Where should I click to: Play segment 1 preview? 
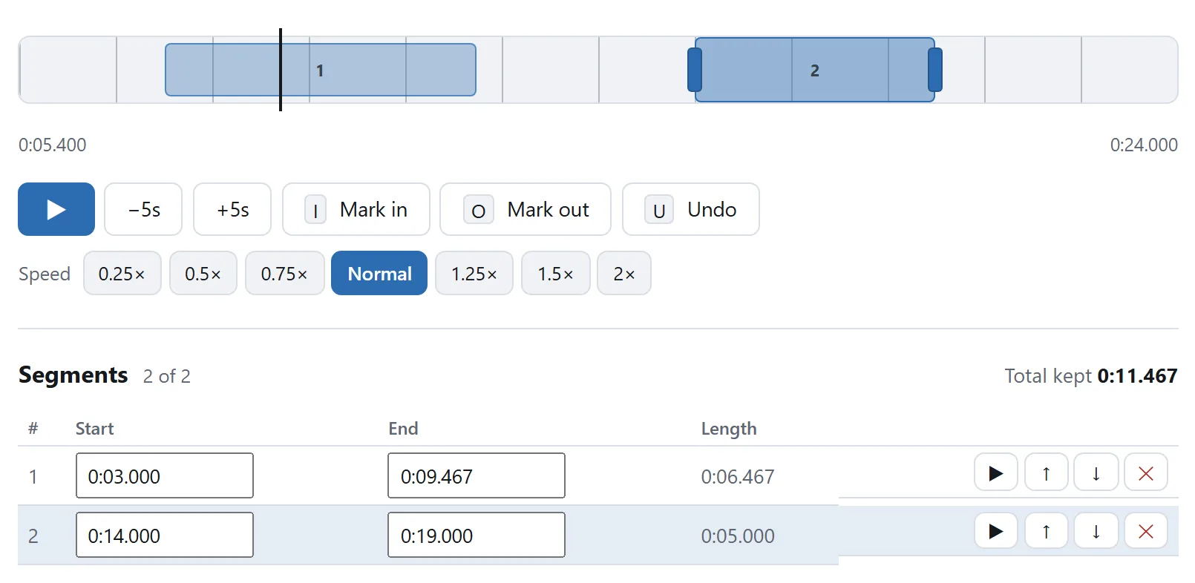995,472
